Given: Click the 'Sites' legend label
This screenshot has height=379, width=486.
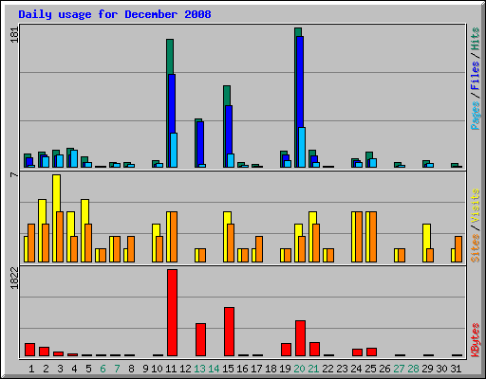Looking at the screenshot, I should (x=476, y=248).
